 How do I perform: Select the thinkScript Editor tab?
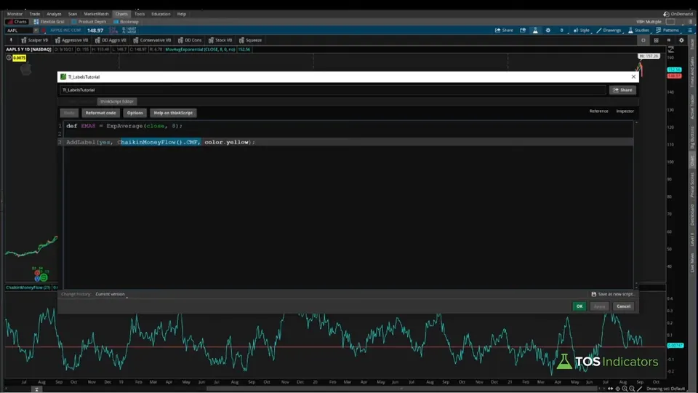[x=116, y=102]
